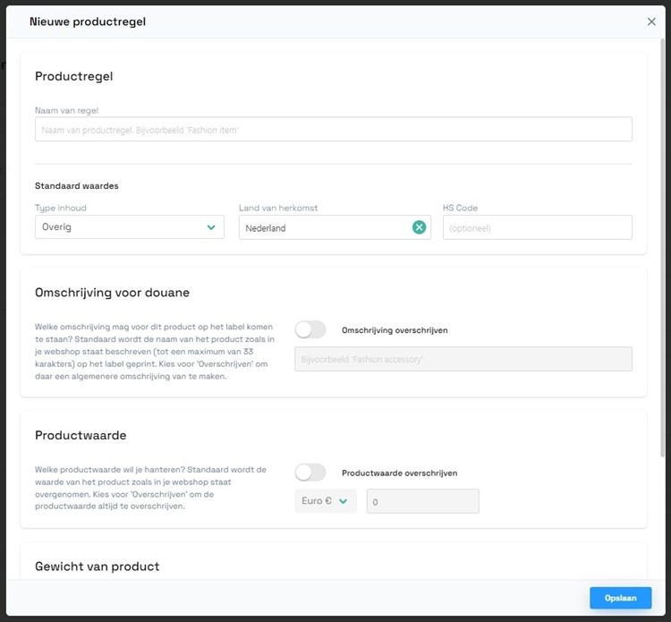
Task: Expand the Type inhoud dropdown
Action: (130, 227)
